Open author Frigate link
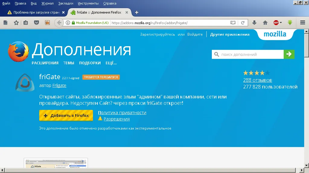Viewport: 309px width, 173px height. tap(59, 86)
